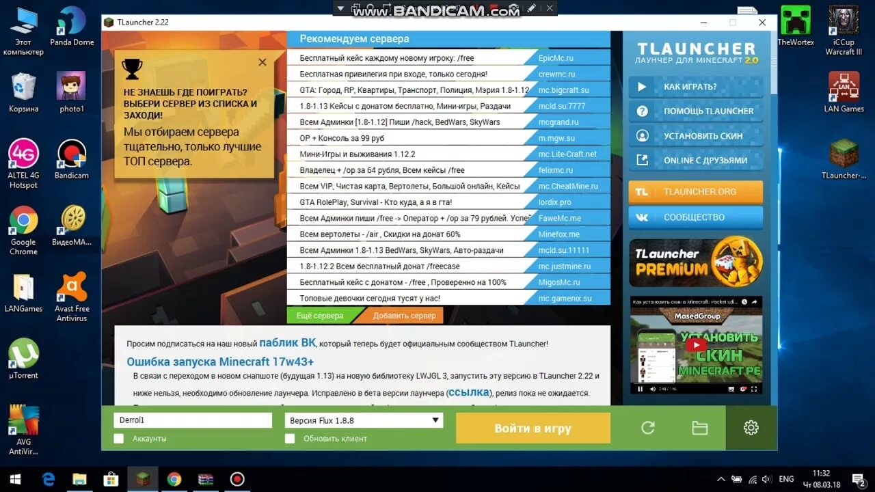Pause the video using the player pause button

coord(641,389)
